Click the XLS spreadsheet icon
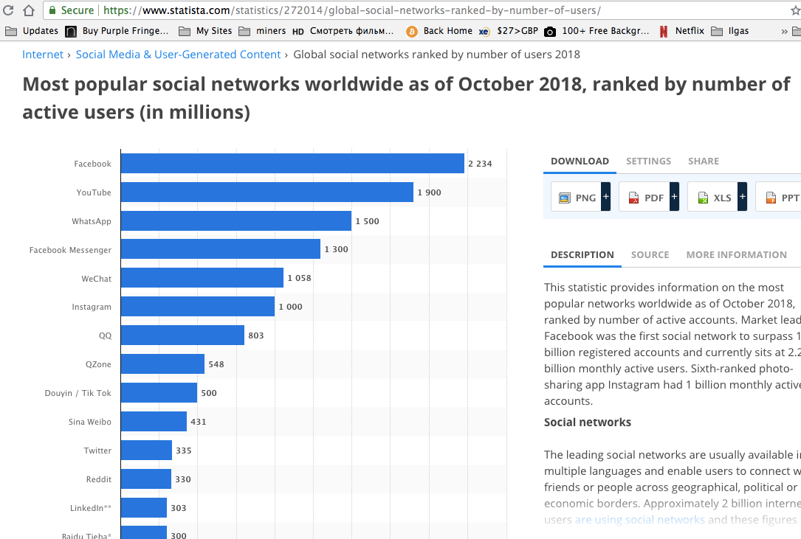The height and width of the screenshot is (539, 801). (x=703, y=197)
